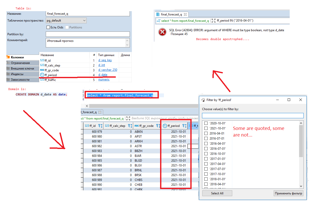Open the d_varchar_250 data type link
The height and width of the screenshot is (202, 309).
point(108,70)
